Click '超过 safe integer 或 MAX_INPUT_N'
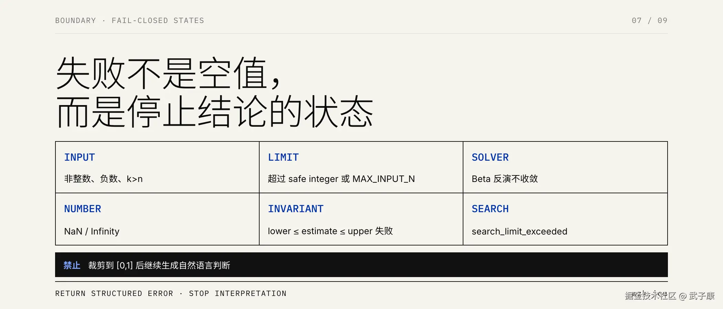Screen dimensions: 723x309 tap(341, 179)
